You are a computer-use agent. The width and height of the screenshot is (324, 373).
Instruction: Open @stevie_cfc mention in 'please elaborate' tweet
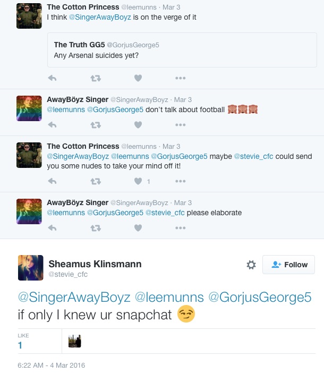point(165,213)
